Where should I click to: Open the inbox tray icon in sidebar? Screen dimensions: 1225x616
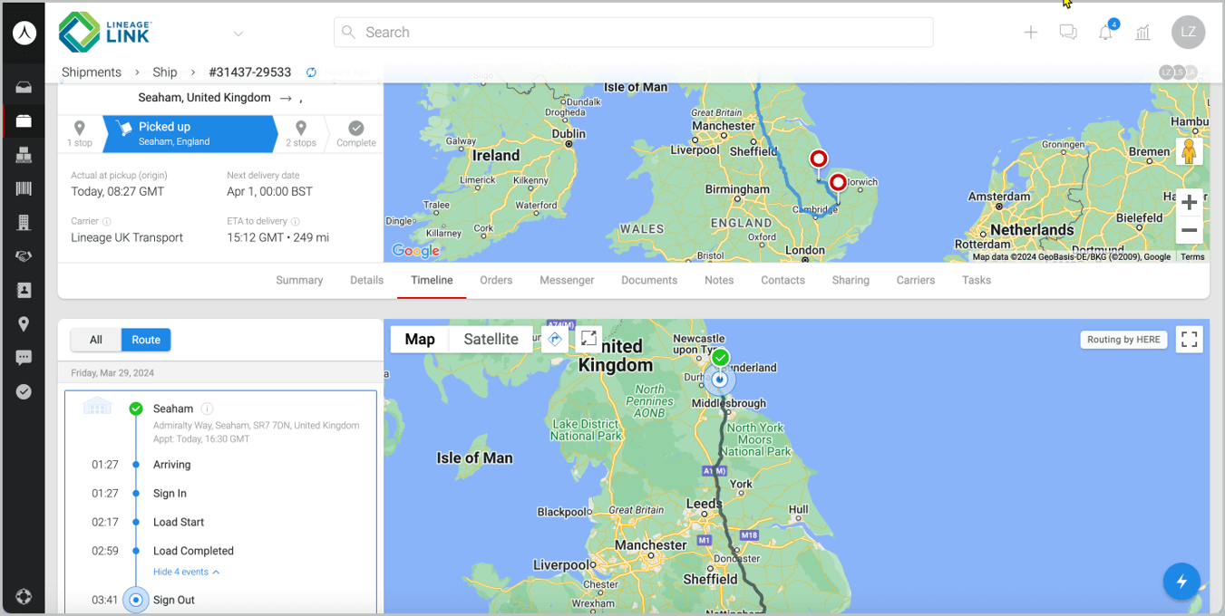[x=24, y=87]
